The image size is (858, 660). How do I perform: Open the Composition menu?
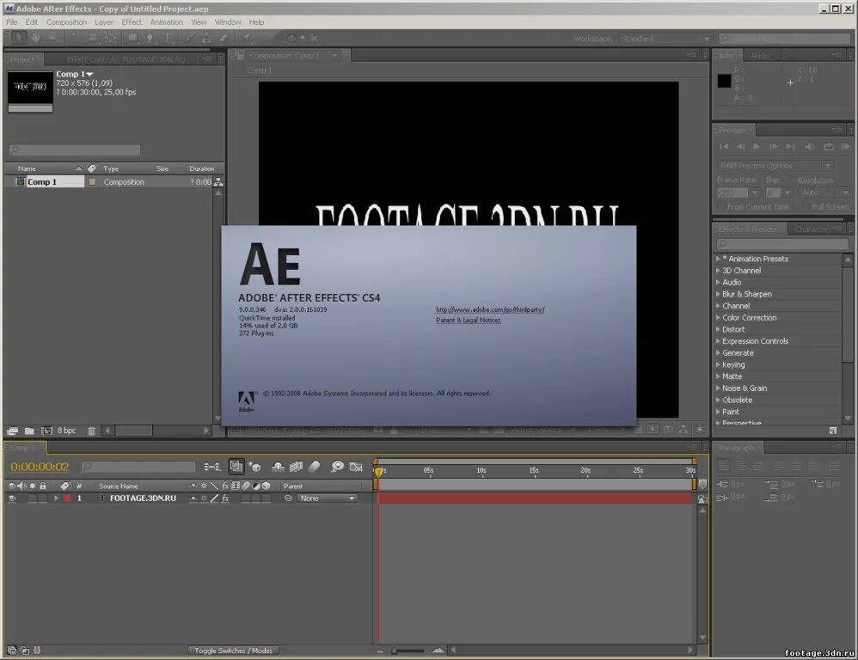pyautogui.click(x=67, y=22)
